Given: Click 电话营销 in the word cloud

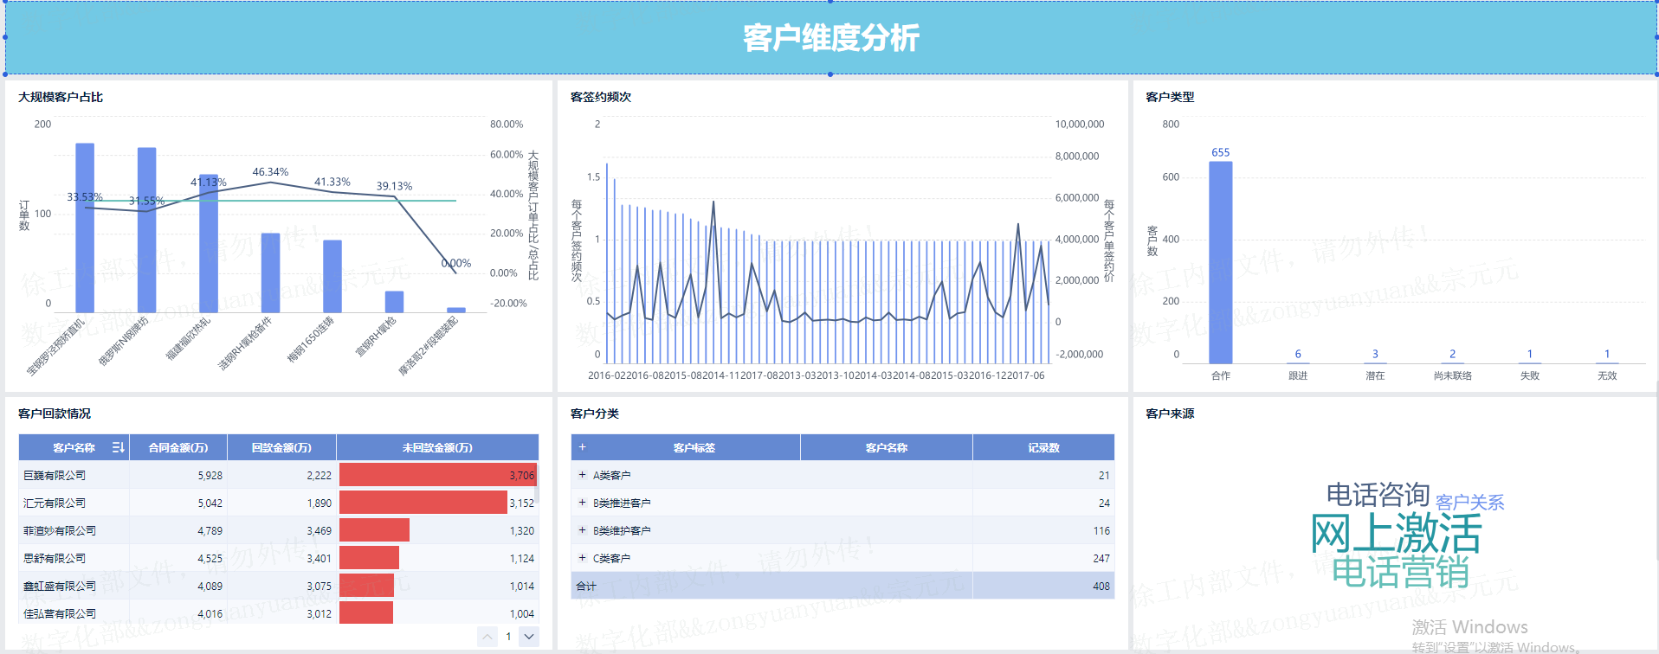Looking at the screenshot, I should [x=1400, y=572].
